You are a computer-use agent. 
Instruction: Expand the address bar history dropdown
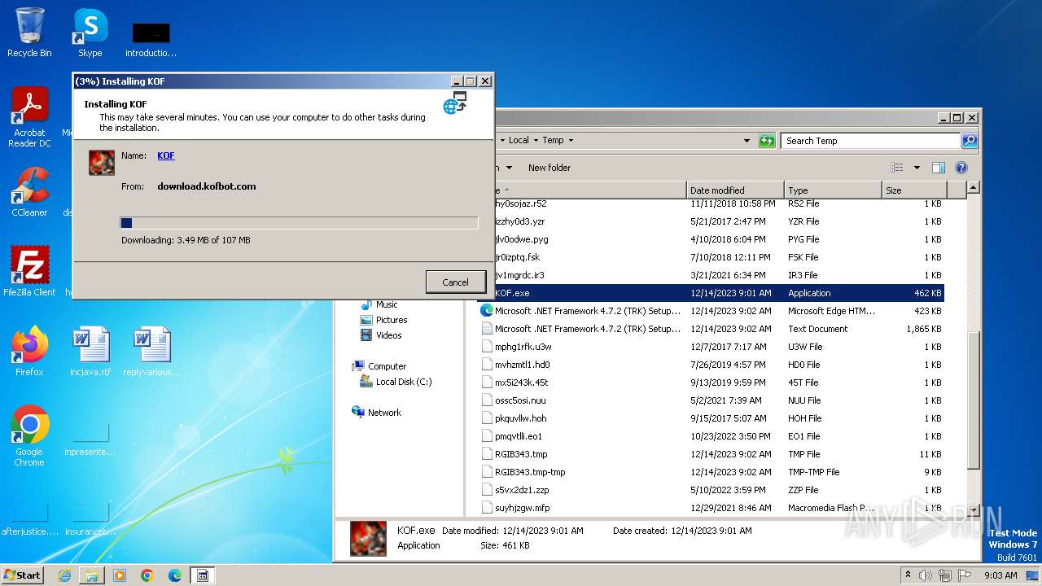tap(746, 141)
